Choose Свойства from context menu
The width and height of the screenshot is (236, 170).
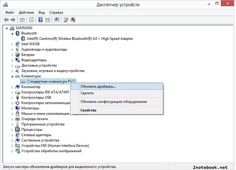pyautogui.click(x=117, y=110)
